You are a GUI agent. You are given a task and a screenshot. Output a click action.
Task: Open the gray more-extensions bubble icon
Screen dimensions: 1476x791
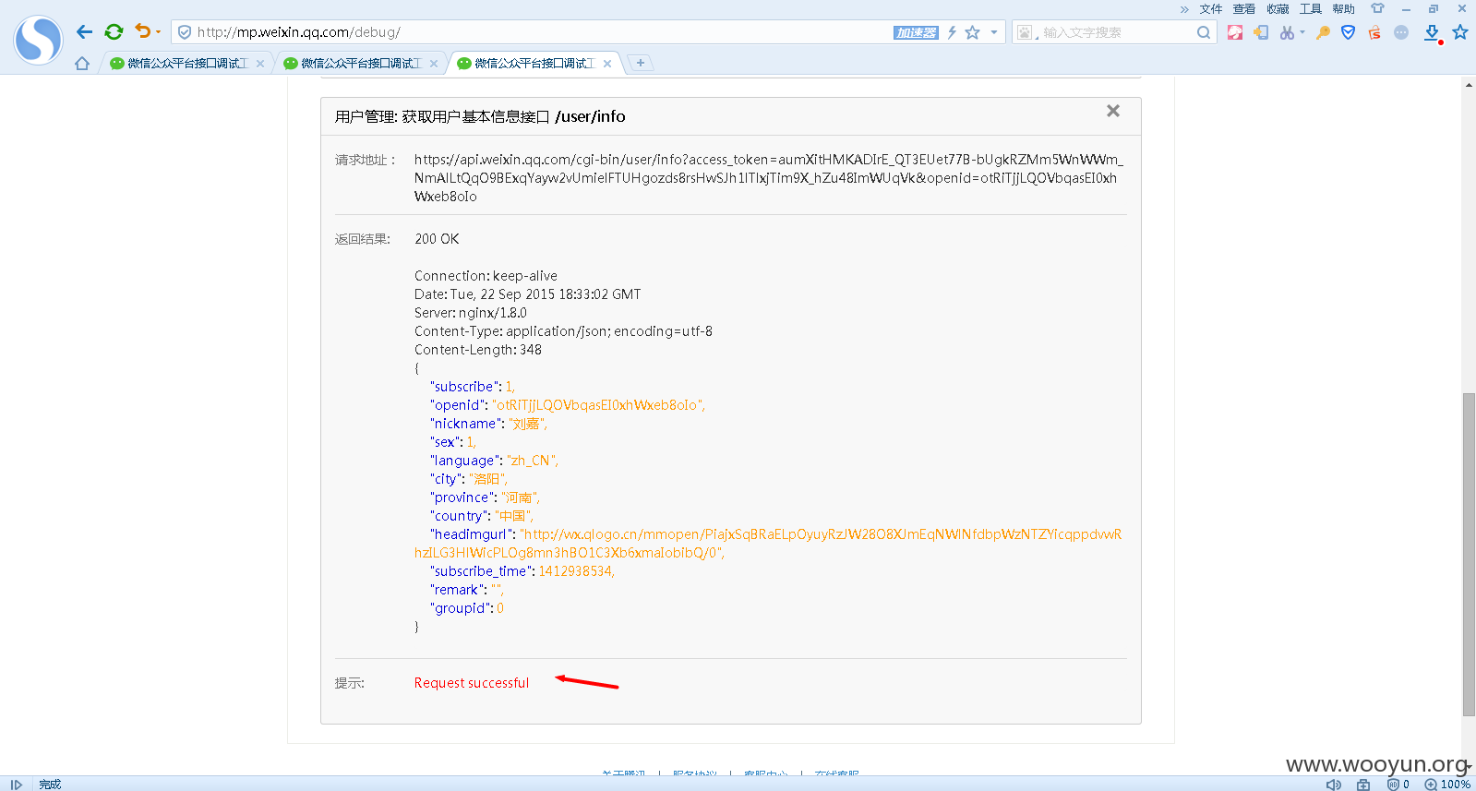[1401, 32]
